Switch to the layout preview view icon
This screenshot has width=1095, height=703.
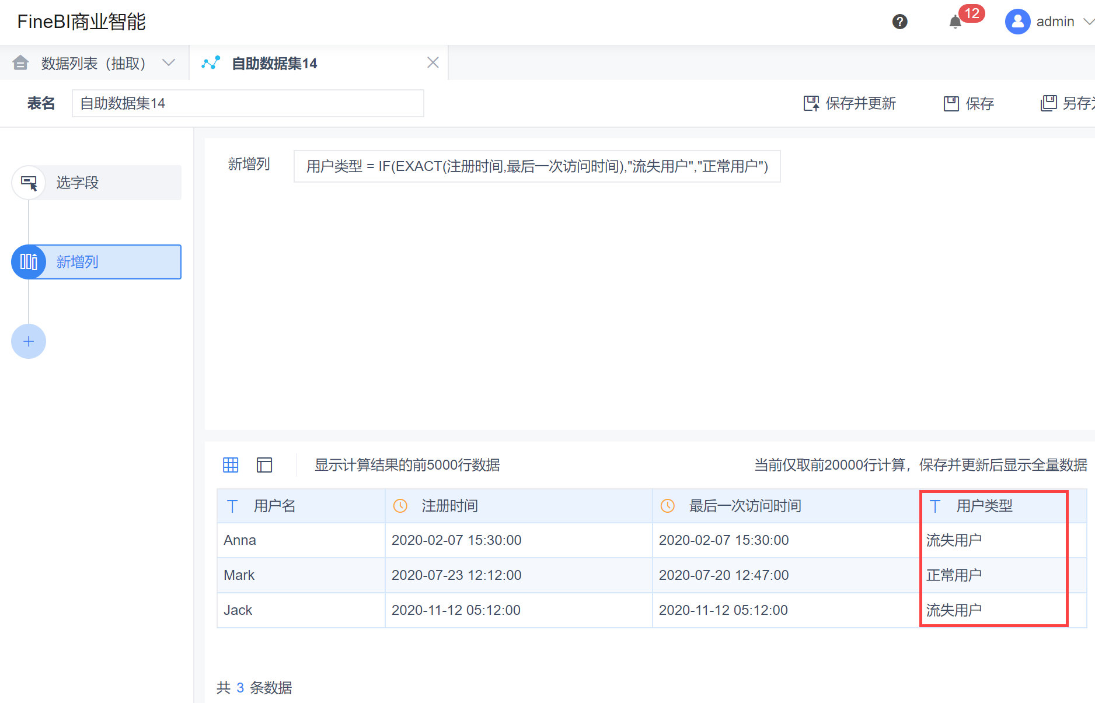[x=264, y=464]
